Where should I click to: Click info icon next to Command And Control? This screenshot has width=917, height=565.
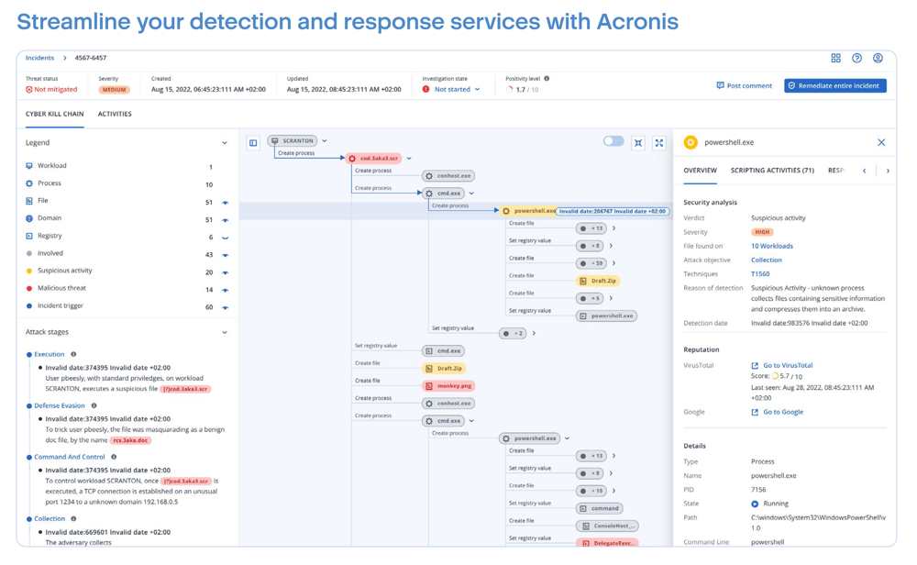click(x=114, y=457)
